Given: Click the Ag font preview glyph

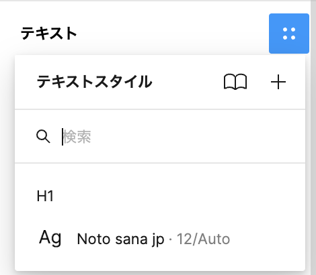Looking at the screenshot, I should (50, 238).
